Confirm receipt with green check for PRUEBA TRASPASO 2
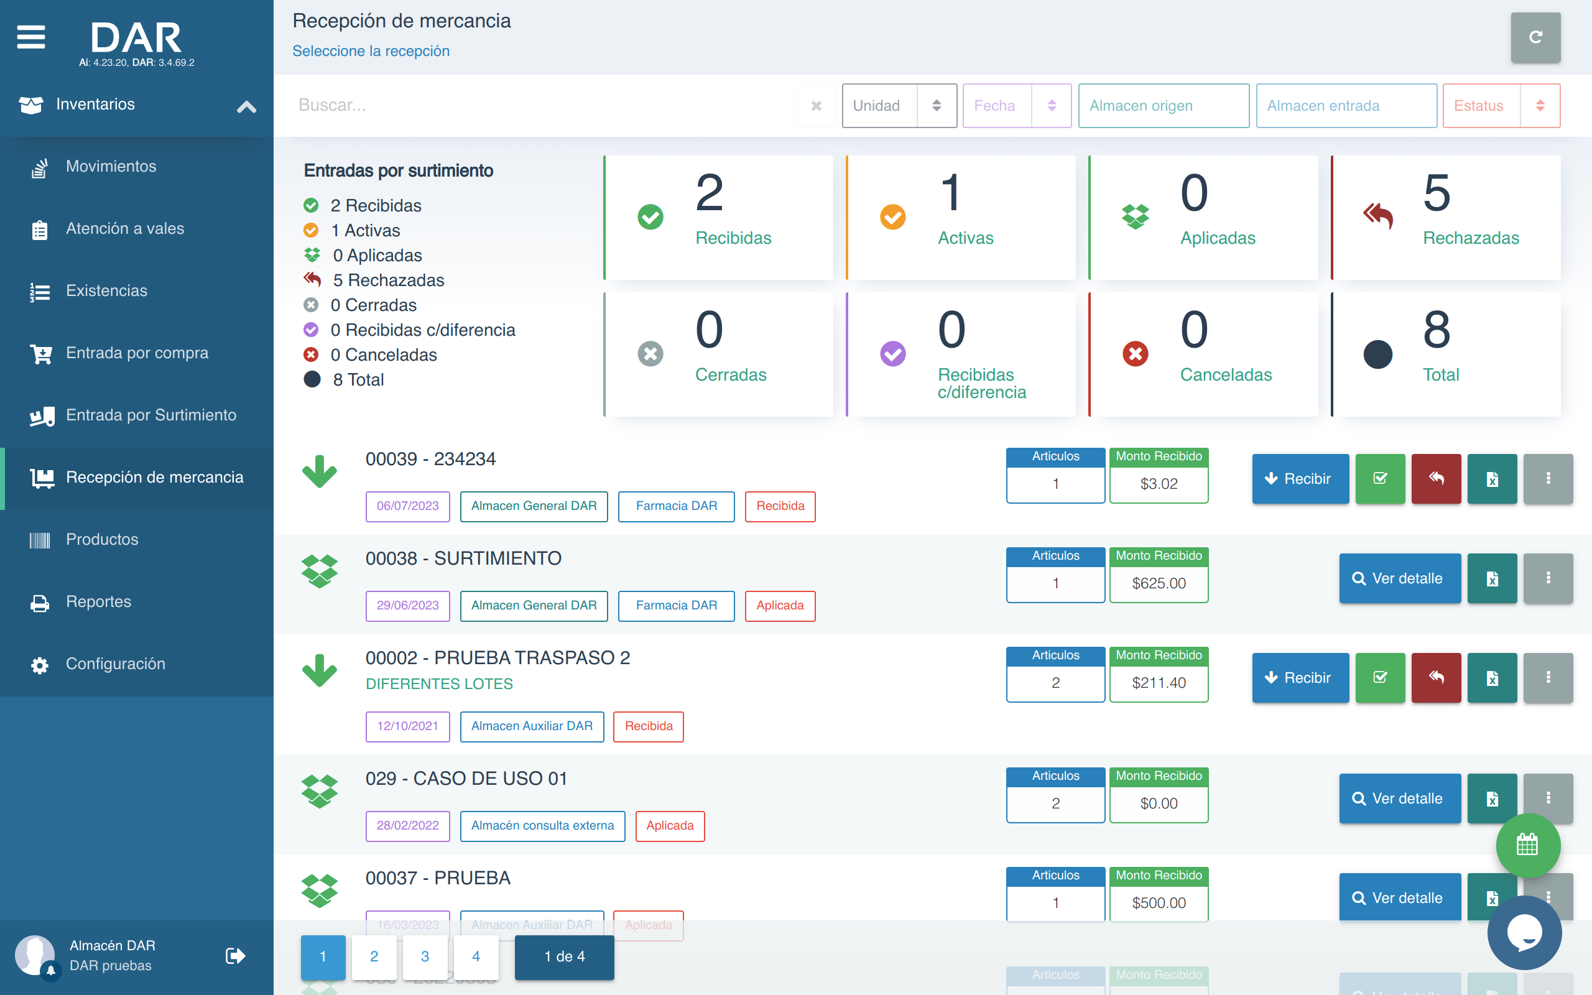Screen dimensions: 1592x995 coord(1380,677)
